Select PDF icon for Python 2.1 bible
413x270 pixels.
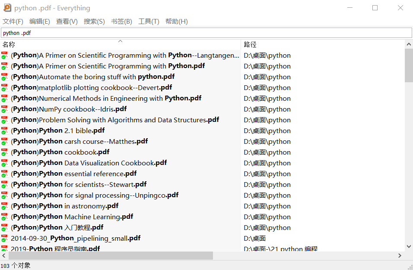(4, 130)
